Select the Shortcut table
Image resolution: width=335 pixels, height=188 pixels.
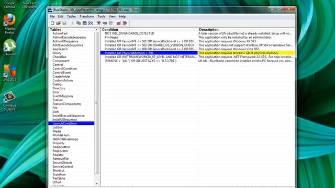pyautogui.click(x=59, y=171)
